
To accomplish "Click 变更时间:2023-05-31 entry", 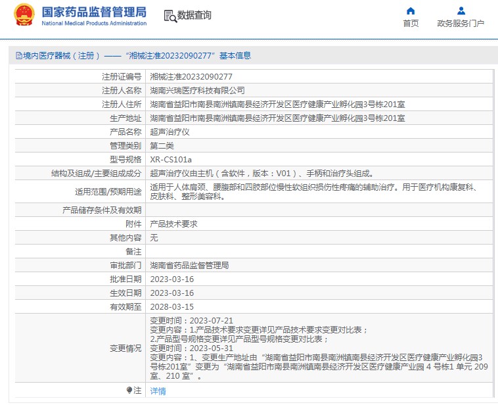I will [192, 348].
